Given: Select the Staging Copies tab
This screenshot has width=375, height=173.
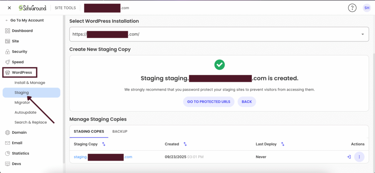Looking at the screenshot, I should pyautogui.click(x=89, y=131).
